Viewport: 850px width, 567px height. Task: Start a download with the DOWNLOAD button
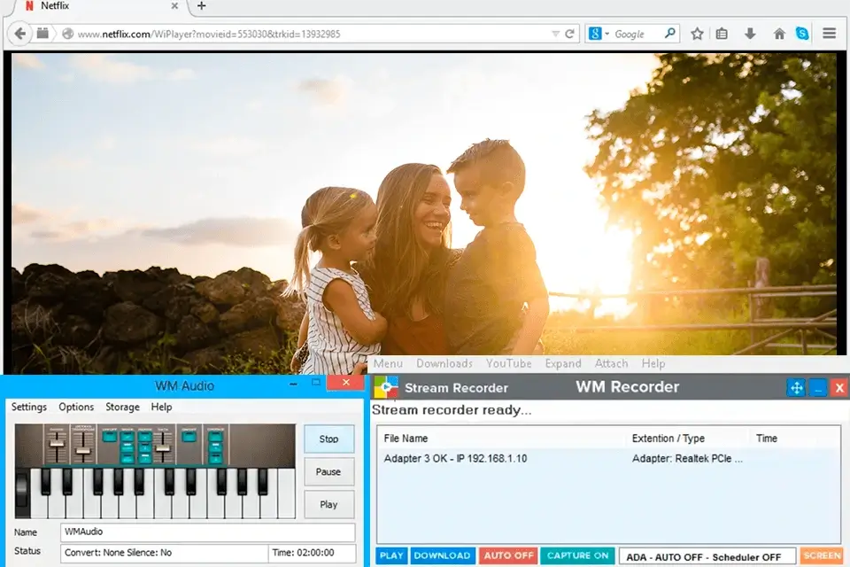442,555
